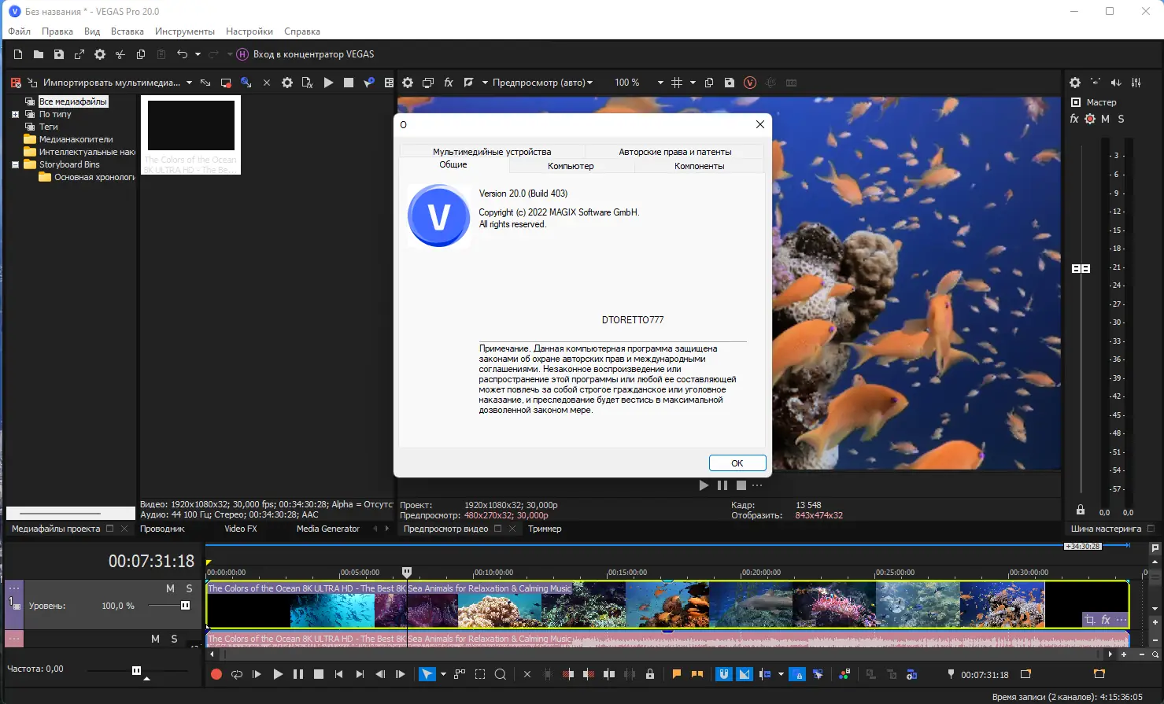1164x704 pixels.
Task: Adjust the master bus volume fader
Action: [x=1081, y=268]
